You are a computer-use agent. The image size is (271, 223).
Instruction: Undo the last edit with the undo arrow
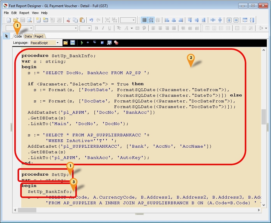pos(92,20)
